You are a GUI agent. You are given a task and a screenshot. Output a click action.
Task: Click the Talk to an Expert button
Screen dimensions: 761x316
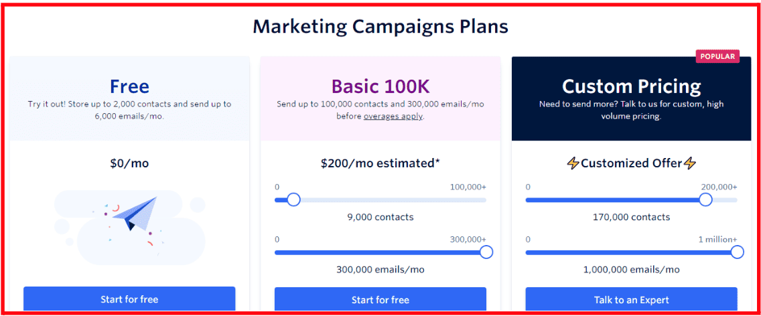(632, 299)
